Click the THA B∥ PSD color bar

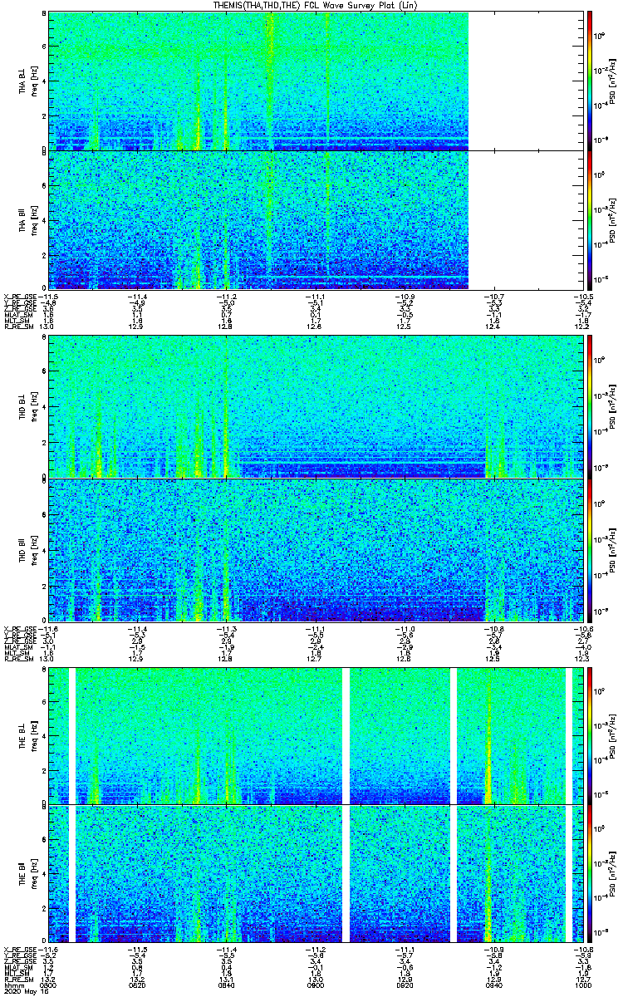point(590,220)
